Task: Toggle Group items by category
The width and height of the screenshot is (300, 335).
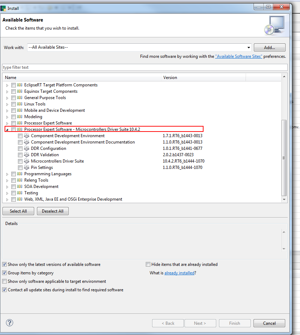Action: point(5,273)
